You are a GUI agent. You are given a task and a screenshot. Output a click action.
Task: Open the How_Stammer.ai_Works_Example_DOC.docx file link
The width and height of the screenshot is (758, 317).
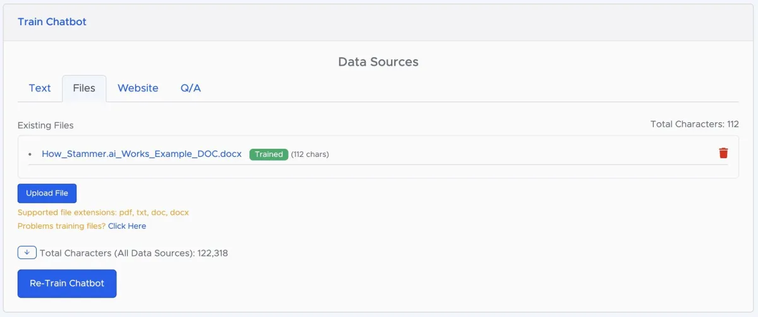coord(141,154)
